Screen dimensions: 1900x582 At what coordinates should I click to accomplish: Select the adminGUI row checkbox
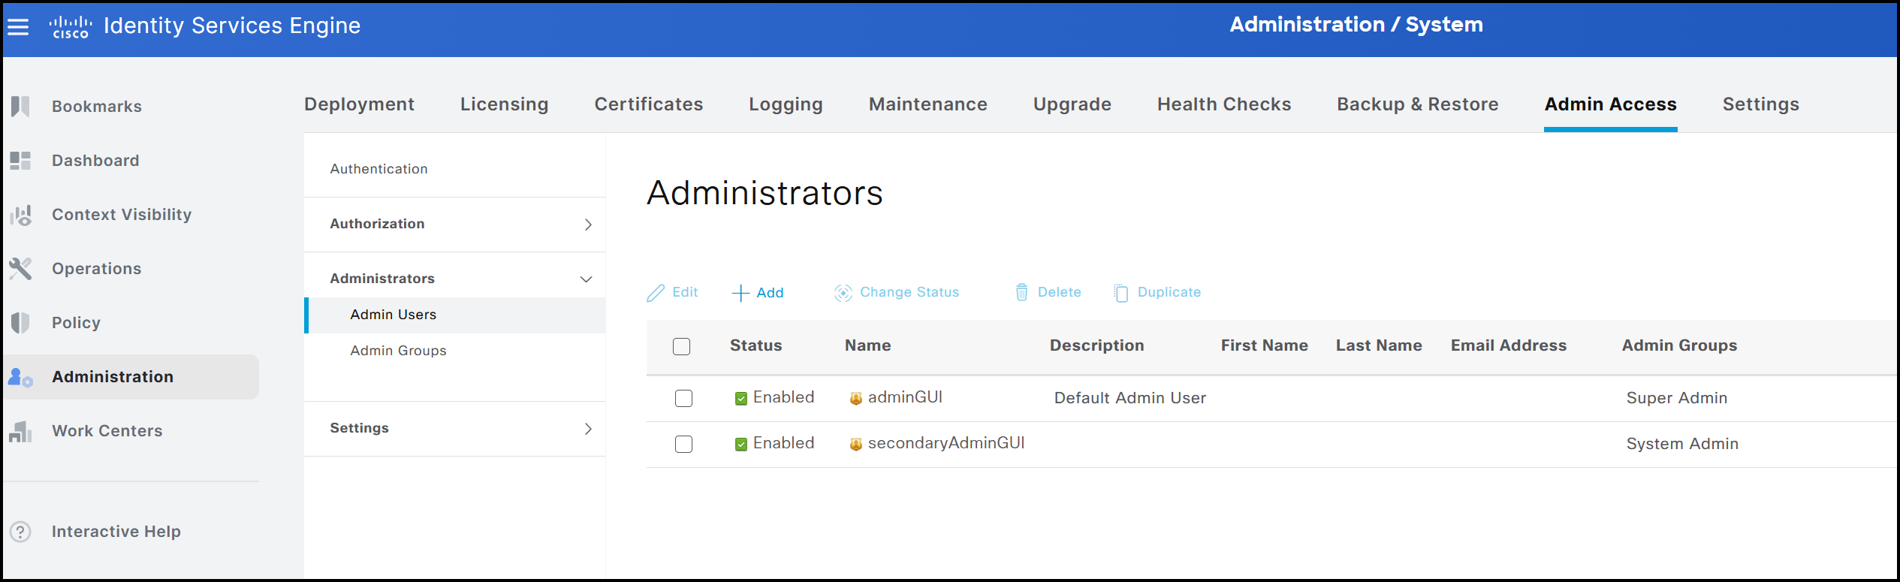(683, 398)
